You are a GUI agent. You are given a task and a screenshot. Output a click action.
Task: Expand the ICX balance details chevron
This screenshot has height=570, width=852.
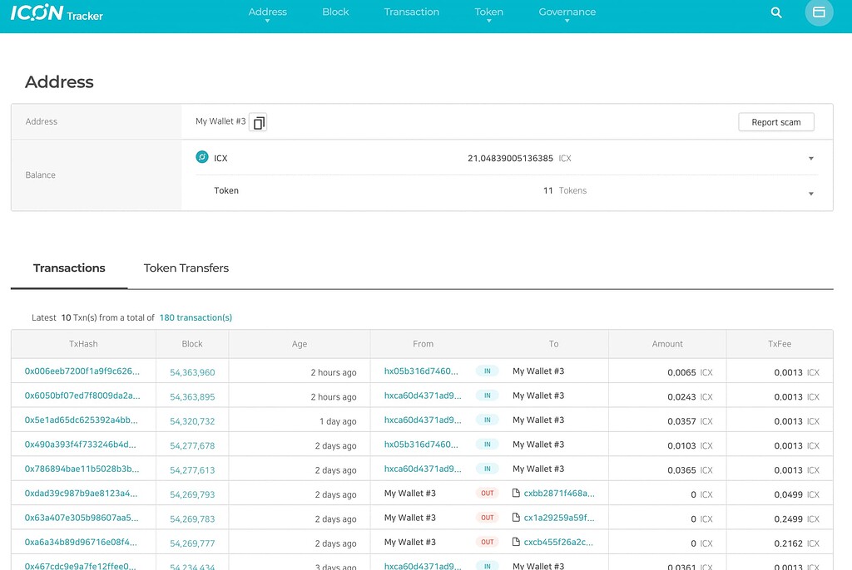point(810,158)
